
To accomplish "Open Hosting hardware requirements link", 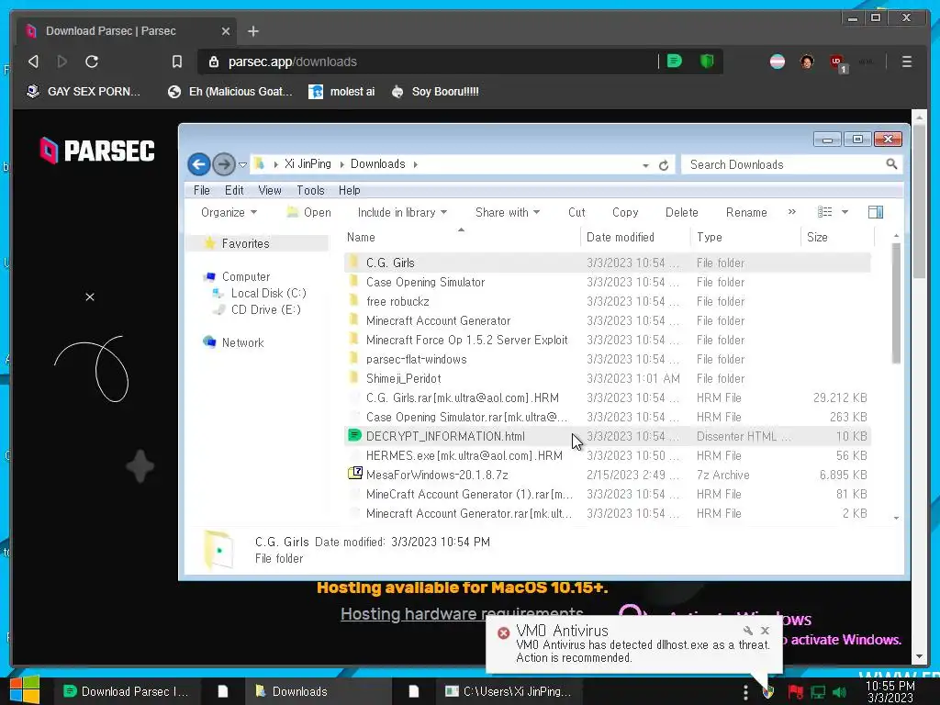I will pyautogui.click(x=462, y=614).
